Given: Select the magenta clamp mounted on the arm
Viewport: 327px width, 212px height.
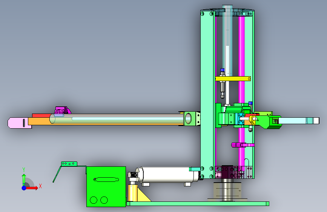Looking at the screenshot, I should click(x=62, y=111).
